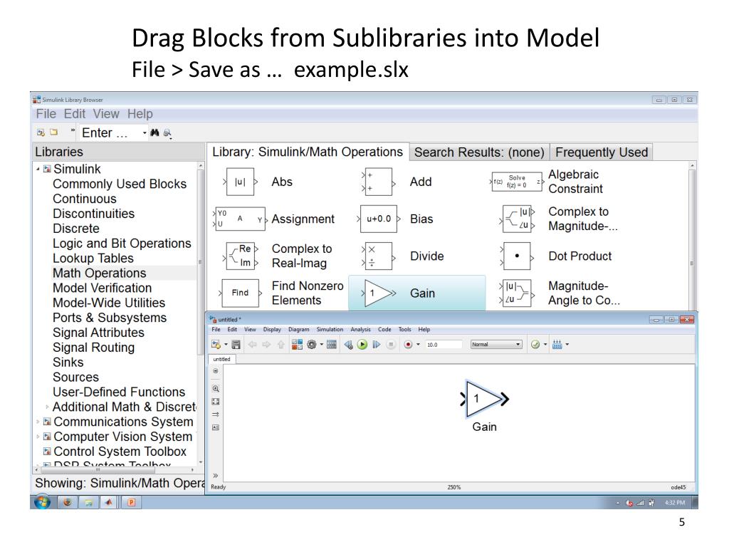Screen dimensions: 729x547
Task: Open the Diagram menu in model window
Action: pos(298,329)
